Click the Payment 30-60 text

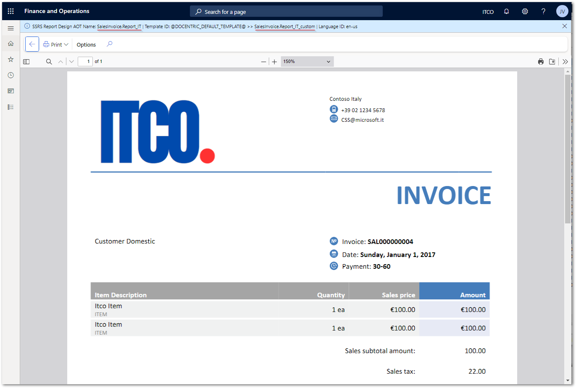366,266
